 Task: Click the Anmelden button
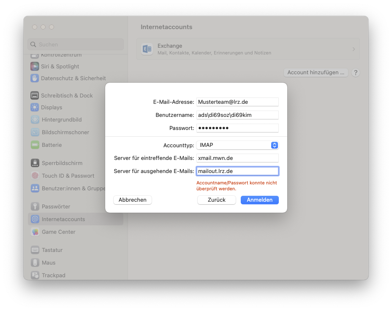click(x=259, y=200)
